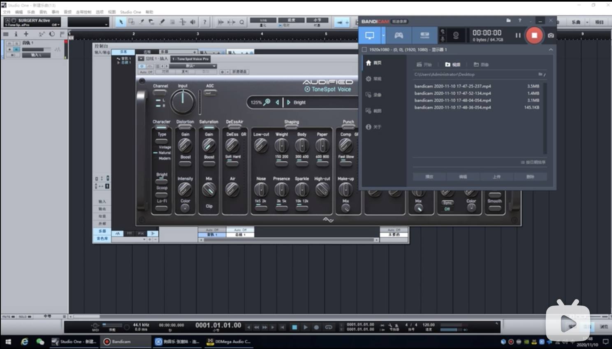Toggle the Bandicam target area checkbox

tap(364, 50)
